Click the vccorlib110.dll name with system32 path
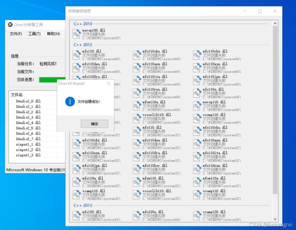This screenshot has width=296, height=230. (x=157, y=191)
